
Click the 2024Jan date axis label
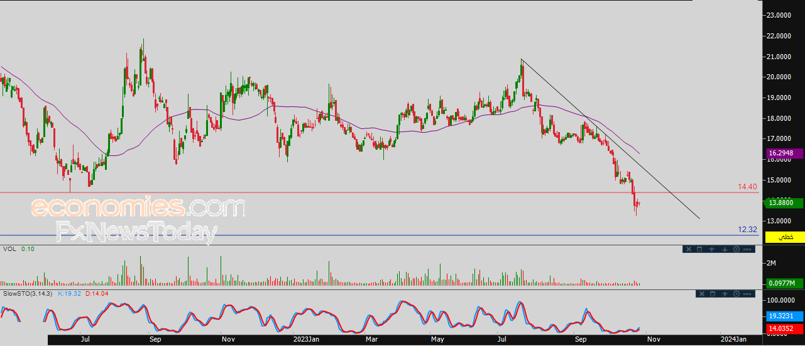[x=733, y=339]
